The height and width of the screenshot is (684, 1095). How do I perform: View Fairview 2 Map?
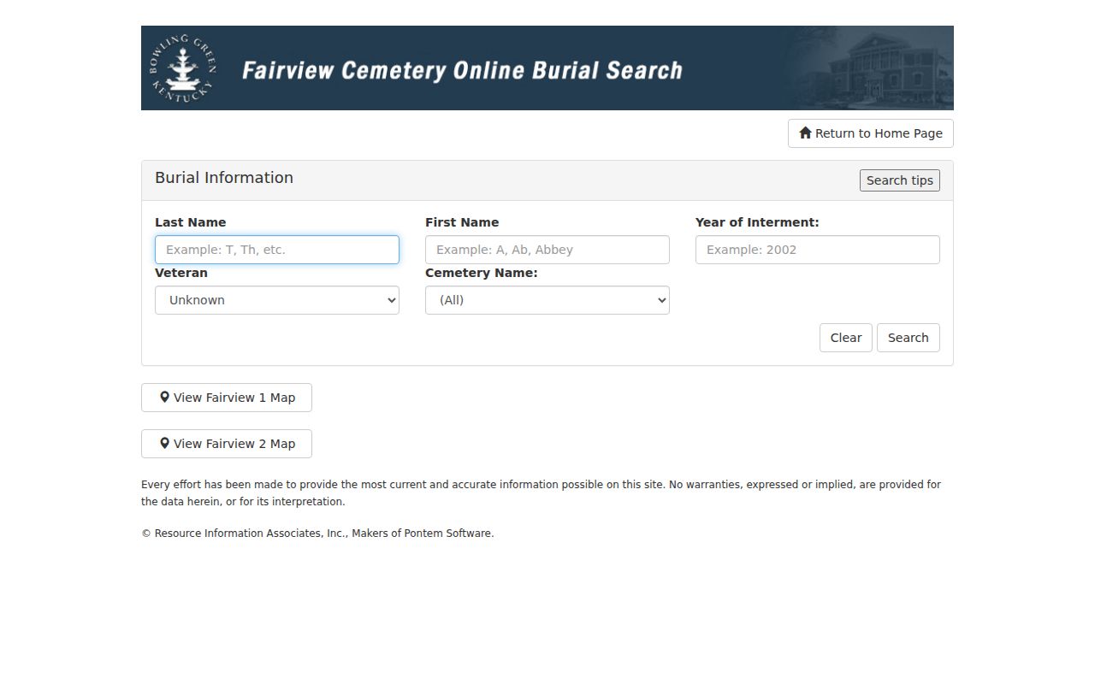227,444
